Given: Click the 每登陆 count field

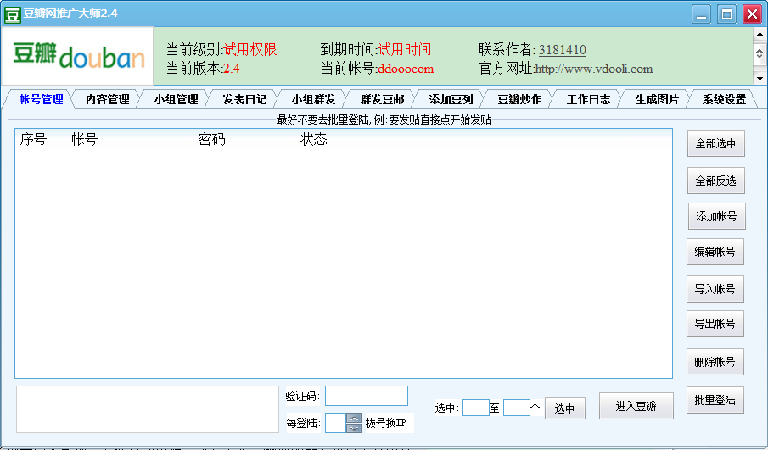Looking at the screenshot, I should point(335,423).
